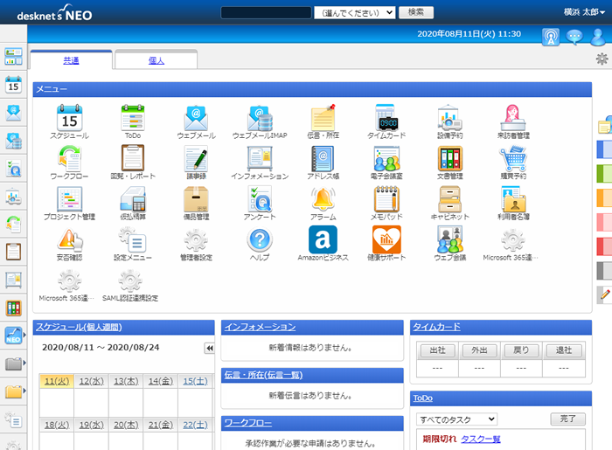612x450 pixels.
Task: Open the ウェブメール icon
Action: tap(196, 118)
